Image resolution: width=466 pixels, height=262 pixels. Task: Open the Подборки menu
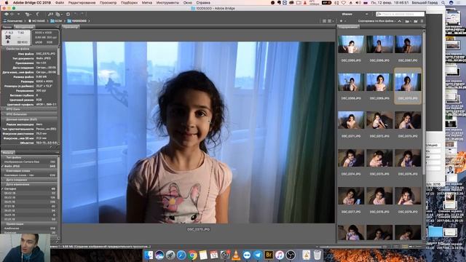pyautogui.click(x=130, y=3)
